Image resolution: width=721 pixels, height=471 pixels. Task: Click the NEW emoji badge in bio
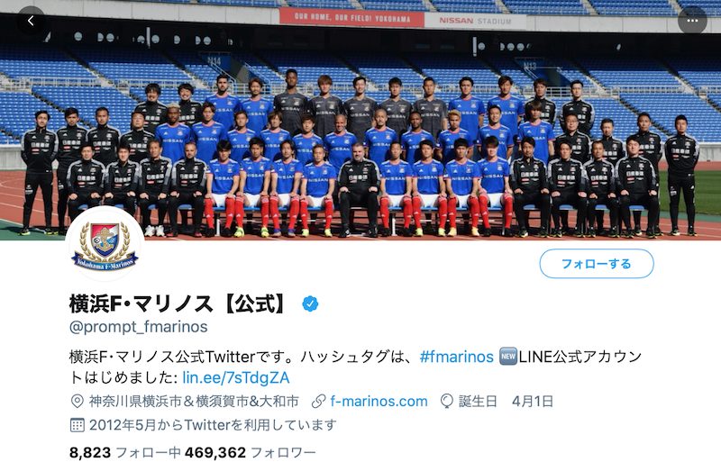pos(508,357)
